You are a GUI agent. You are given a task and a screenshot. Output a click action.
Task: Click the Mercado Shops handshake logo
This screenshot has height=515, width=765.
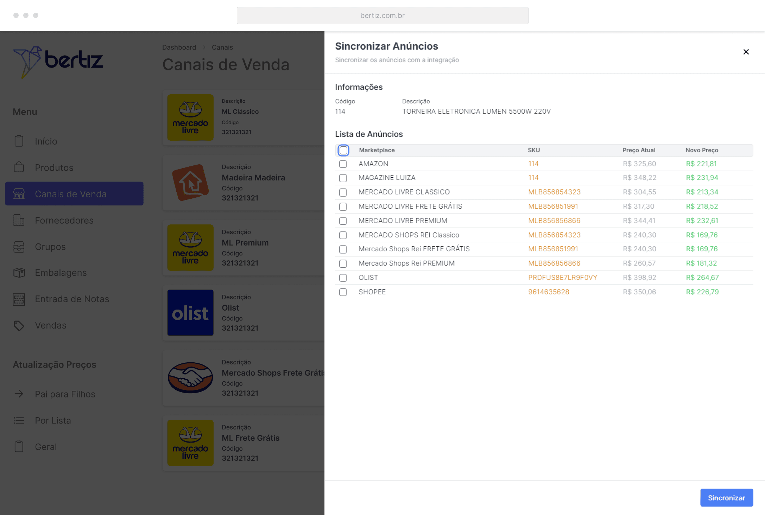coord(190,378)
